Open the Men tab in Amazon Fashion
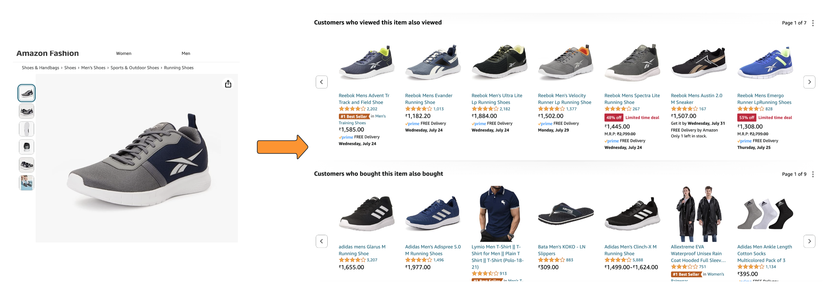The height and width of the screenshot is (294, 836). pyautogui.click(x=186, y=53)
